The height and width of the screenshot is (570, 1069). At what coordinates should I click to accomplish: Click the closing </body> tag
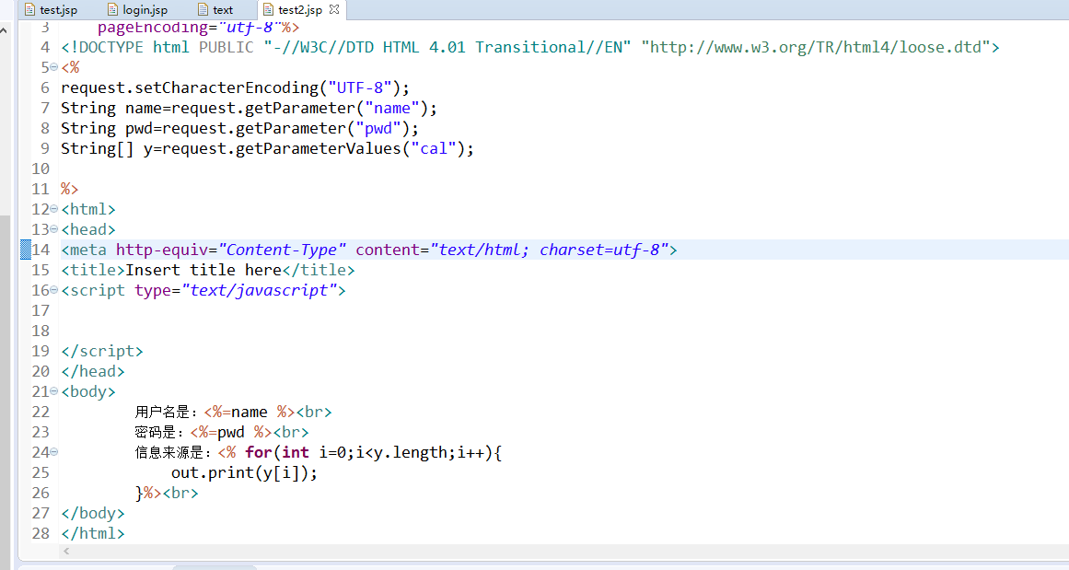click(x=93, y=514)
